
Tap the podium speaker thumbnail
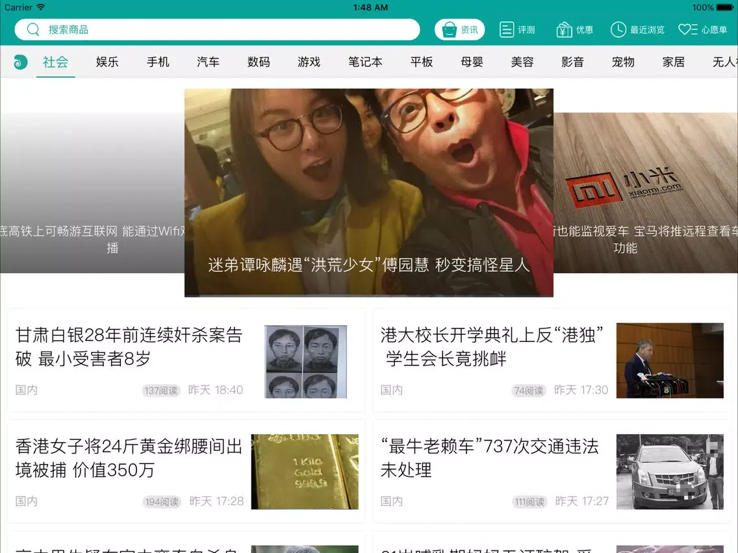(x=670, y=360)
